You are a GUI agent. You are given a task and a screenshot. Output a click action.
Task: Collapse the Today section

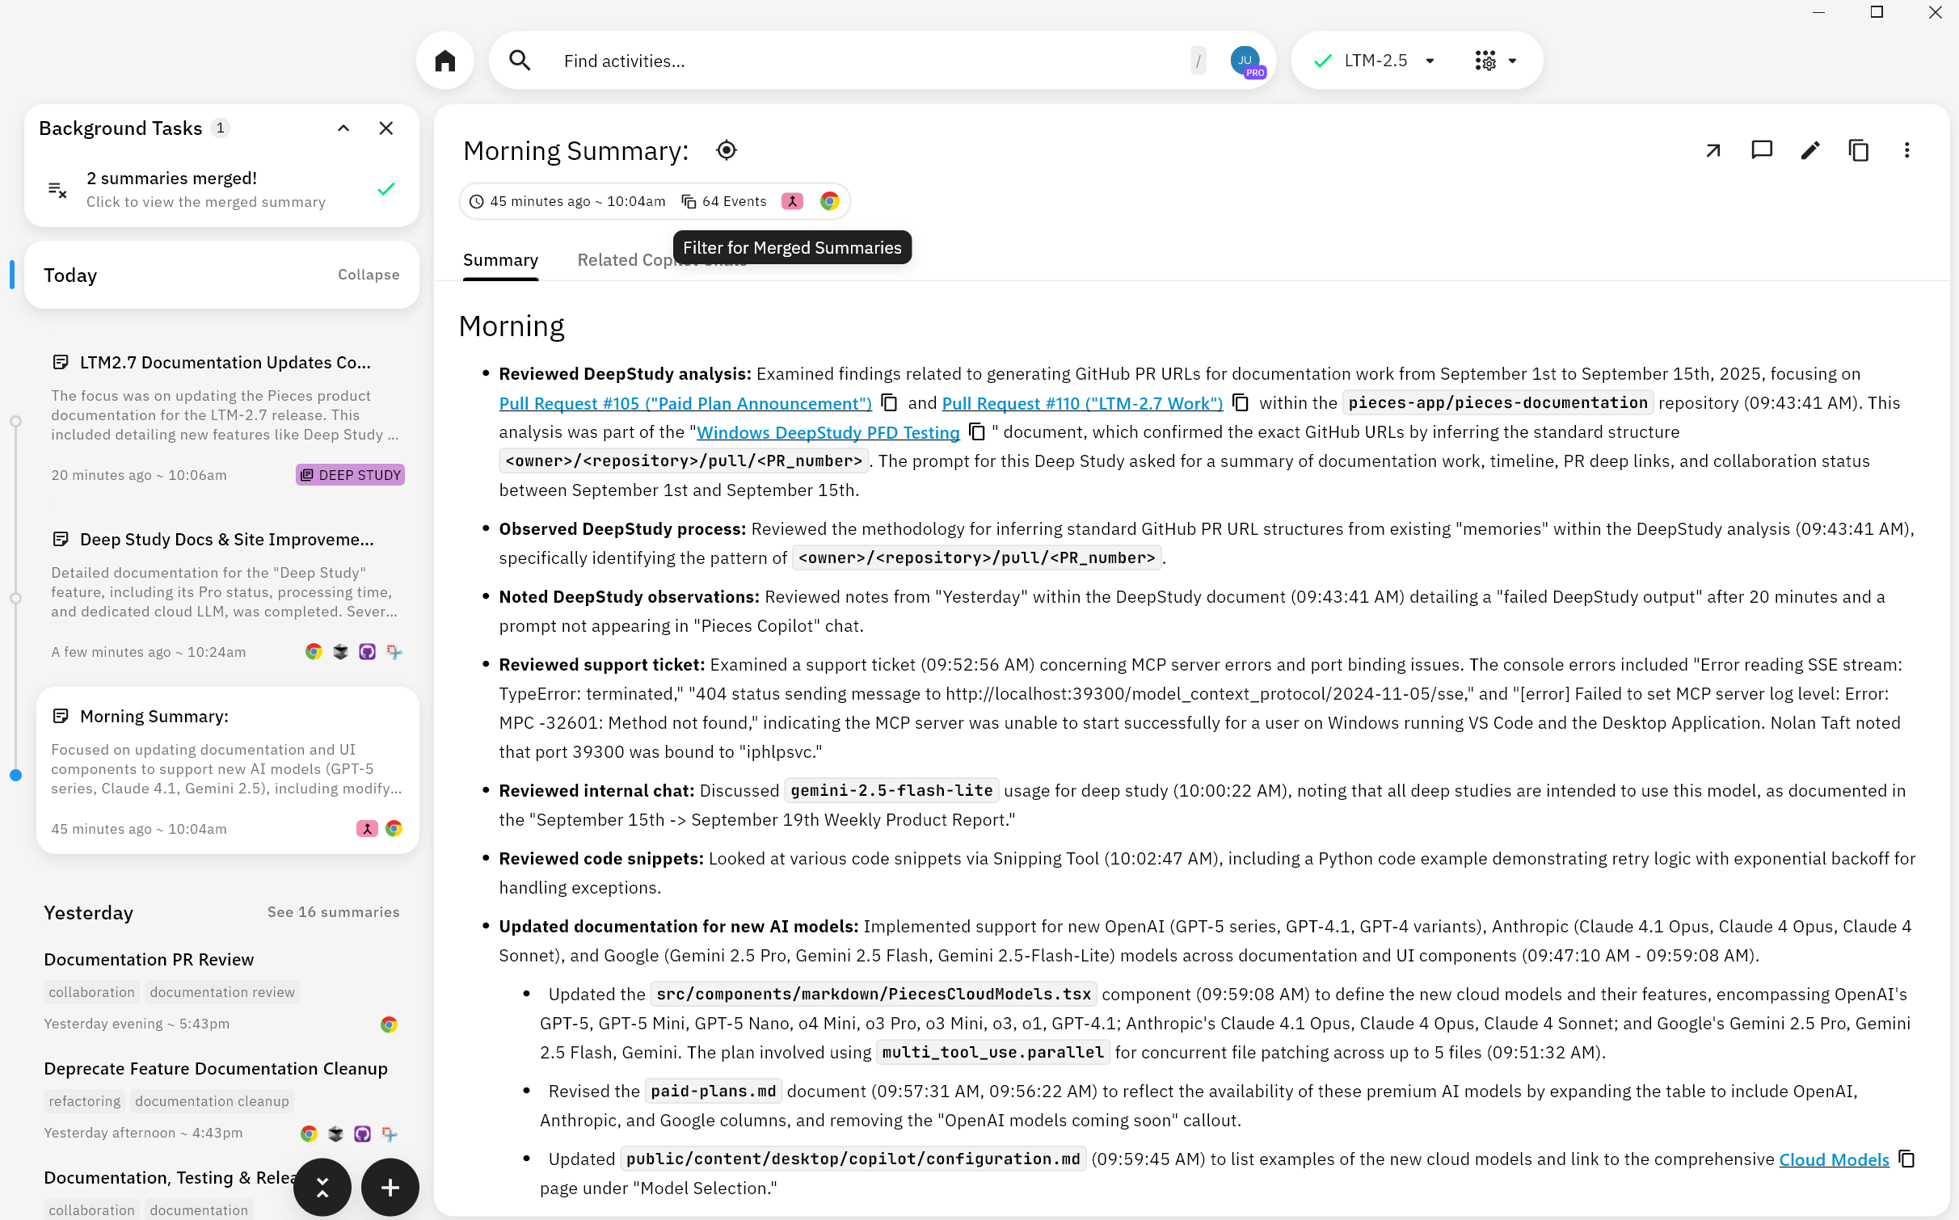pos(368,275)
